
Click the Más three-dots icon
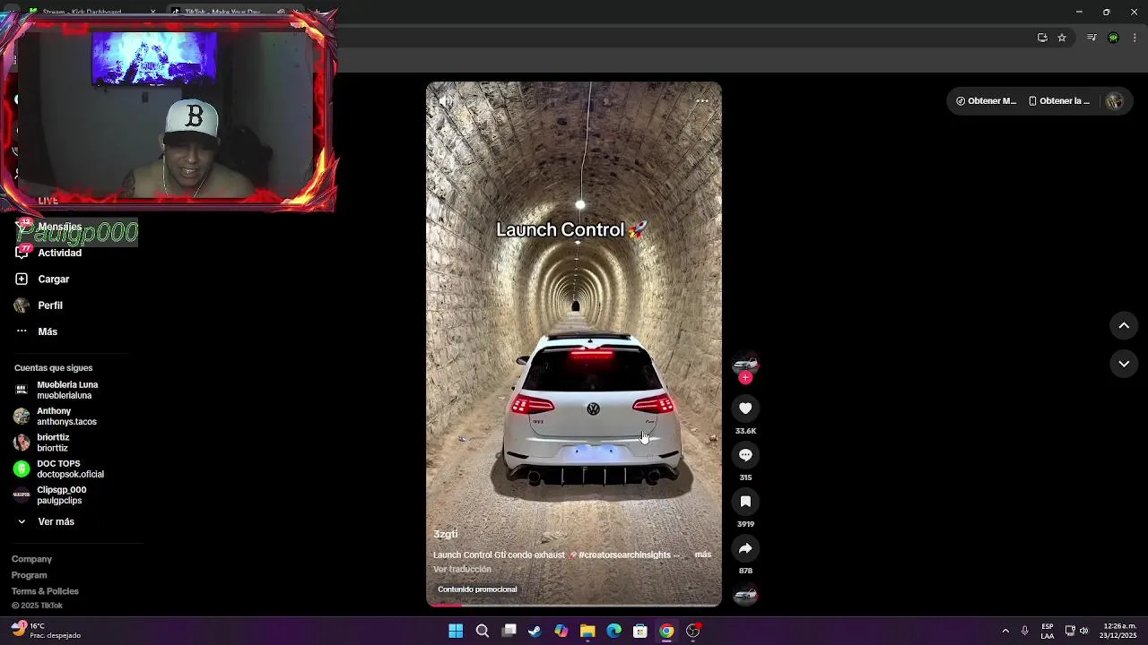coord(22,331)
